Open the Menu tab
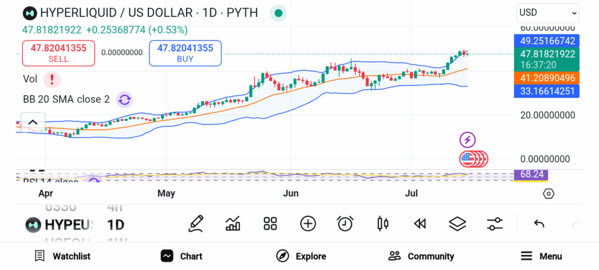Image resolution: width=599 pixels, height=270 pixels. 541,256
